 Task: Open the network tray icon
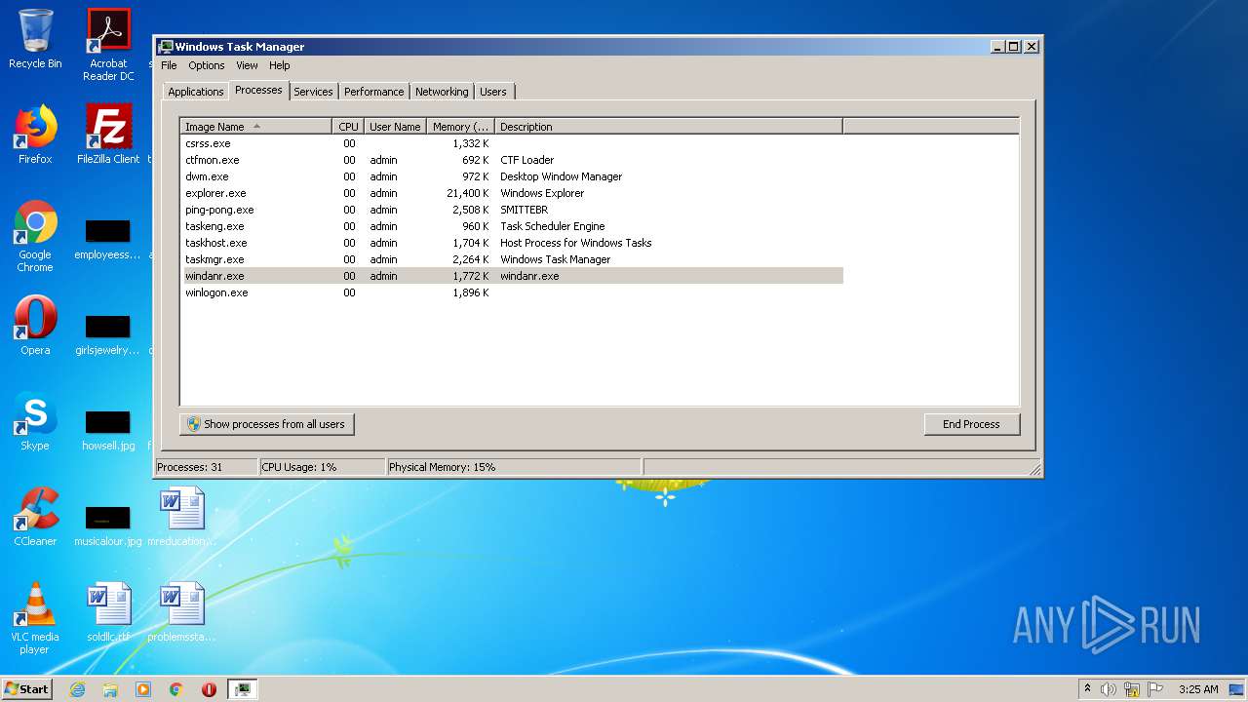point(1132,689)
